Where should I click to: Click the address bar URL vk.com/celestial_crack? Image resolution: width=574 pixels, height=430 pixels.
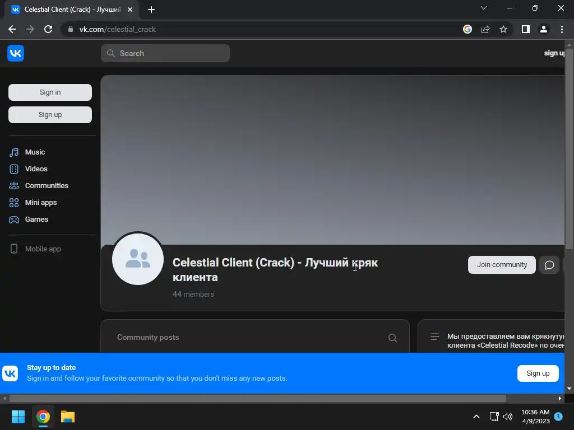118,29
